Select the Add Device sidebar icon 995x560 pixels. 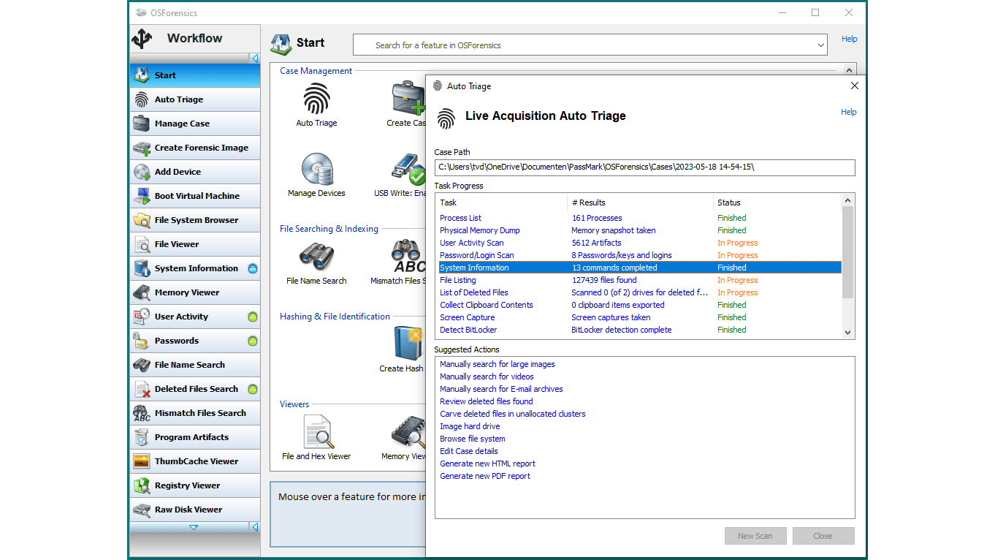pyautogui.click(x=142, y=172)
